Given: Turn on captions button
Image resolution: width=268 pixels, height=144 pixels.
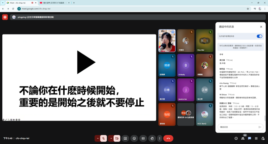Looking at the screenshot, I should point(143,138).
